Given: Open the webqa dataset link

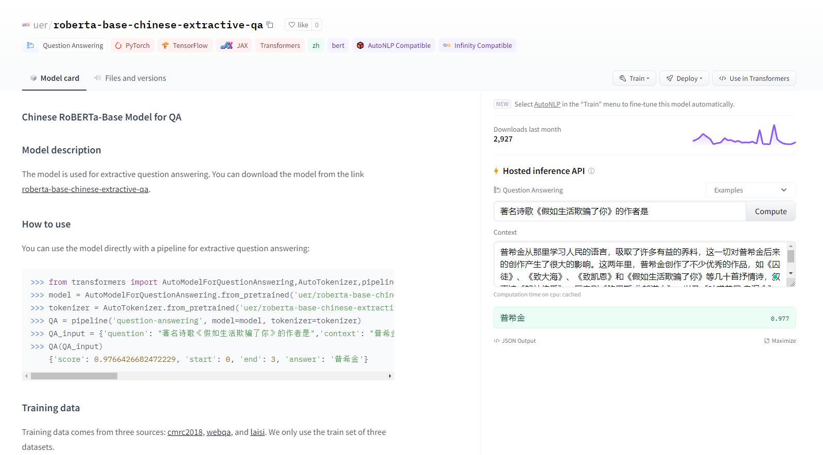Looking at the screenshot, I should pyautogui.click(x=219, y=432).
